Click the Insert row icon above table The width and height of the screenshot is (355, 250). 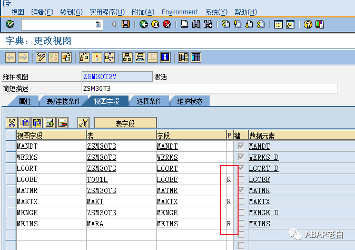[50, 122]
